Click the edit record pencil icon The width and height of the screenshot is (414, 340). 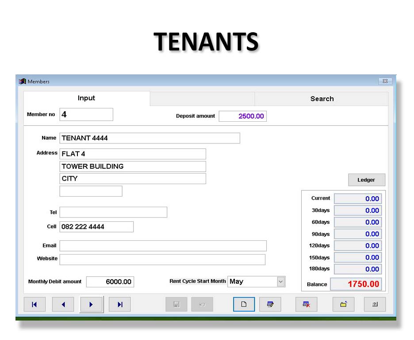pos(270,304)
